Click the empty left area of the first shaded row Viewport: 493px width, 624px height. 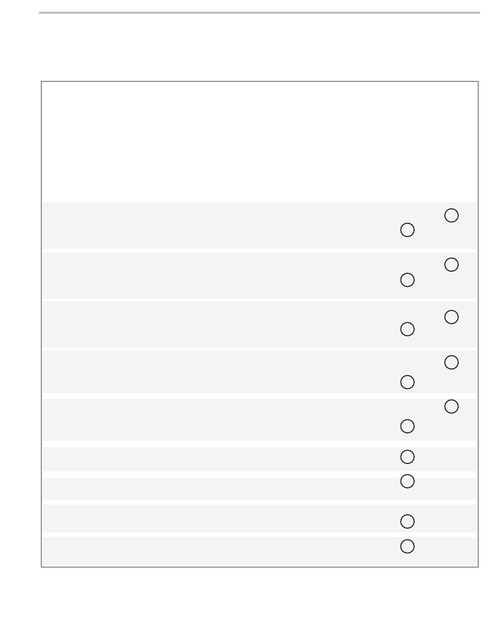tap(208, 225)
